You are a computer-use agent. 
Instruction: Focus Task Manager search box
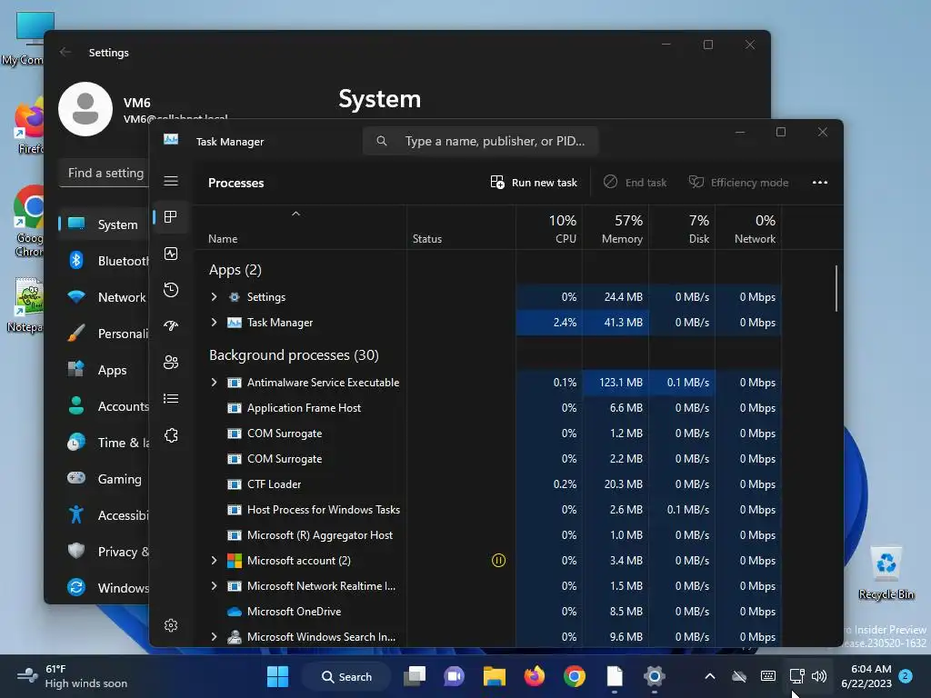coord(480,141)
